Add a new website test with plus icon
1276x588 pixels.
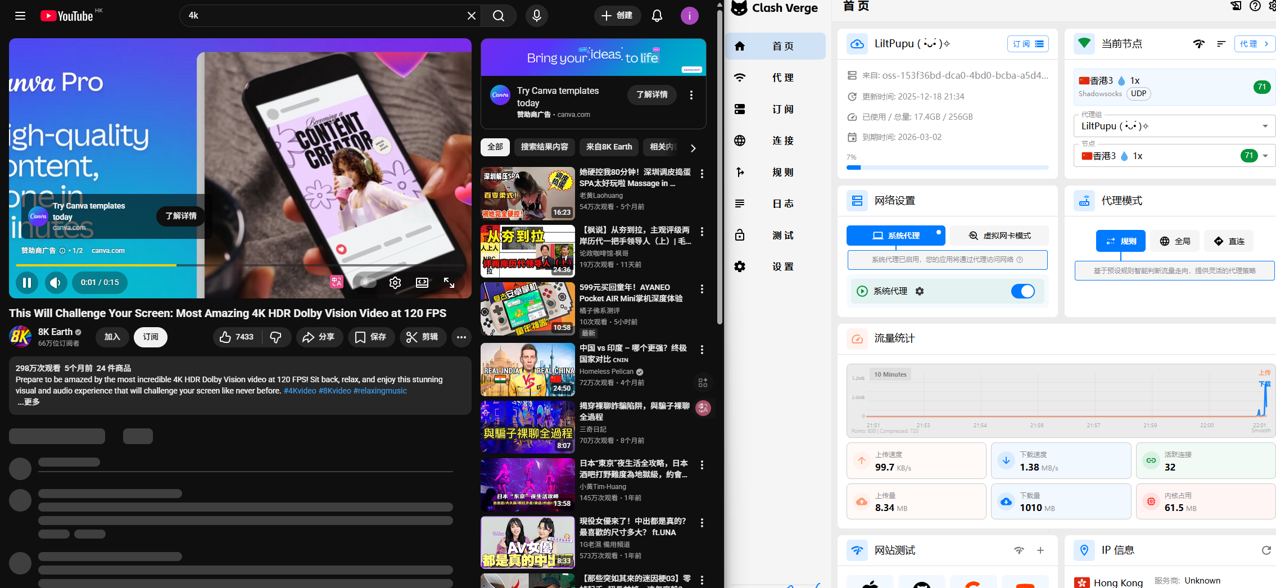1040,550
